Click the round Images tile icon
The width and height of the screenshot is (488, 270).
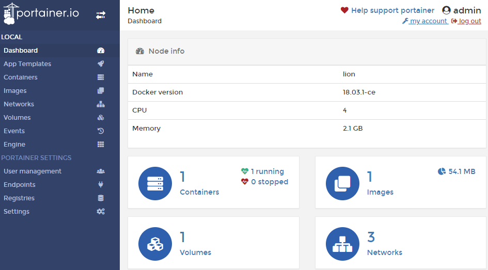coord(343,183)
